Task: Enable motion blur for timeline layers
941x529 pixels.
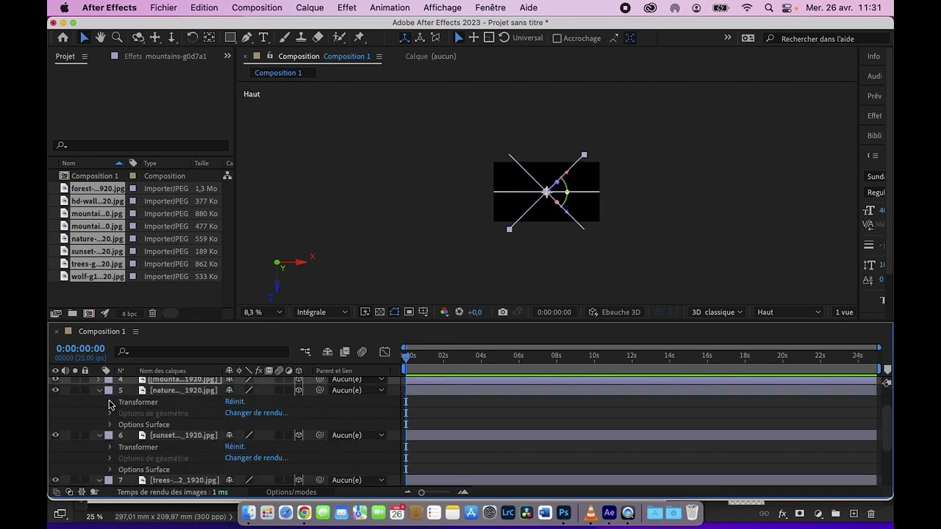Action: pos(362,352)
